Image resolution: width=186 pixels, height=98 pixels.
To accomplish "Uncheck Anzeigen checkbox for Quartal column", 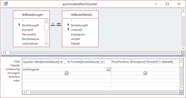I will coord(67,73).
